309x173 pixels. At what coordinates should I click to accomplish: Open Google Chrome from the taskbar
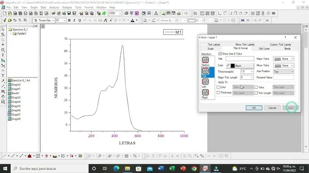pyautogui.click(x=194, y=169)
